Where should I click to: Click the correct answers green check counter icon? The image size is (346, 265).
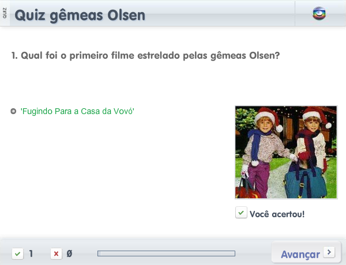pos(18,253)
